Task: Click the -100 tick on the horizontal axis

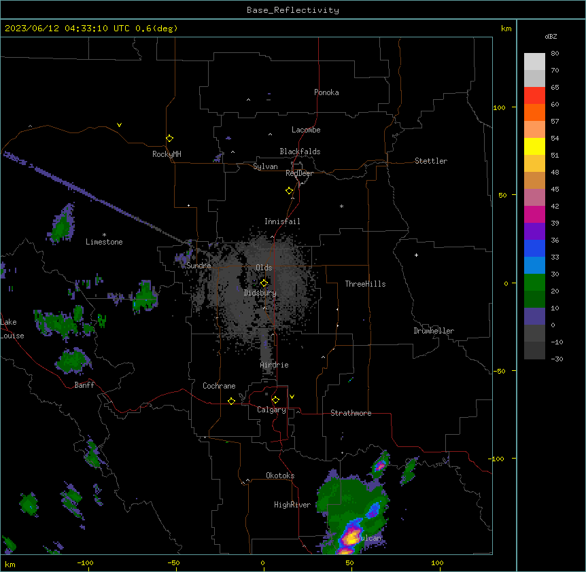Action: pos(85,562)
